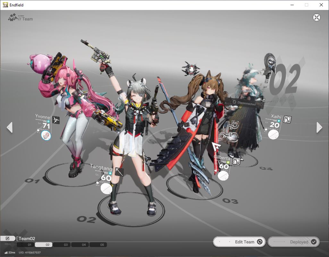
Task: Click Yvonne's class icon badge
Action: pyautogui.click(x=56, y=120)
